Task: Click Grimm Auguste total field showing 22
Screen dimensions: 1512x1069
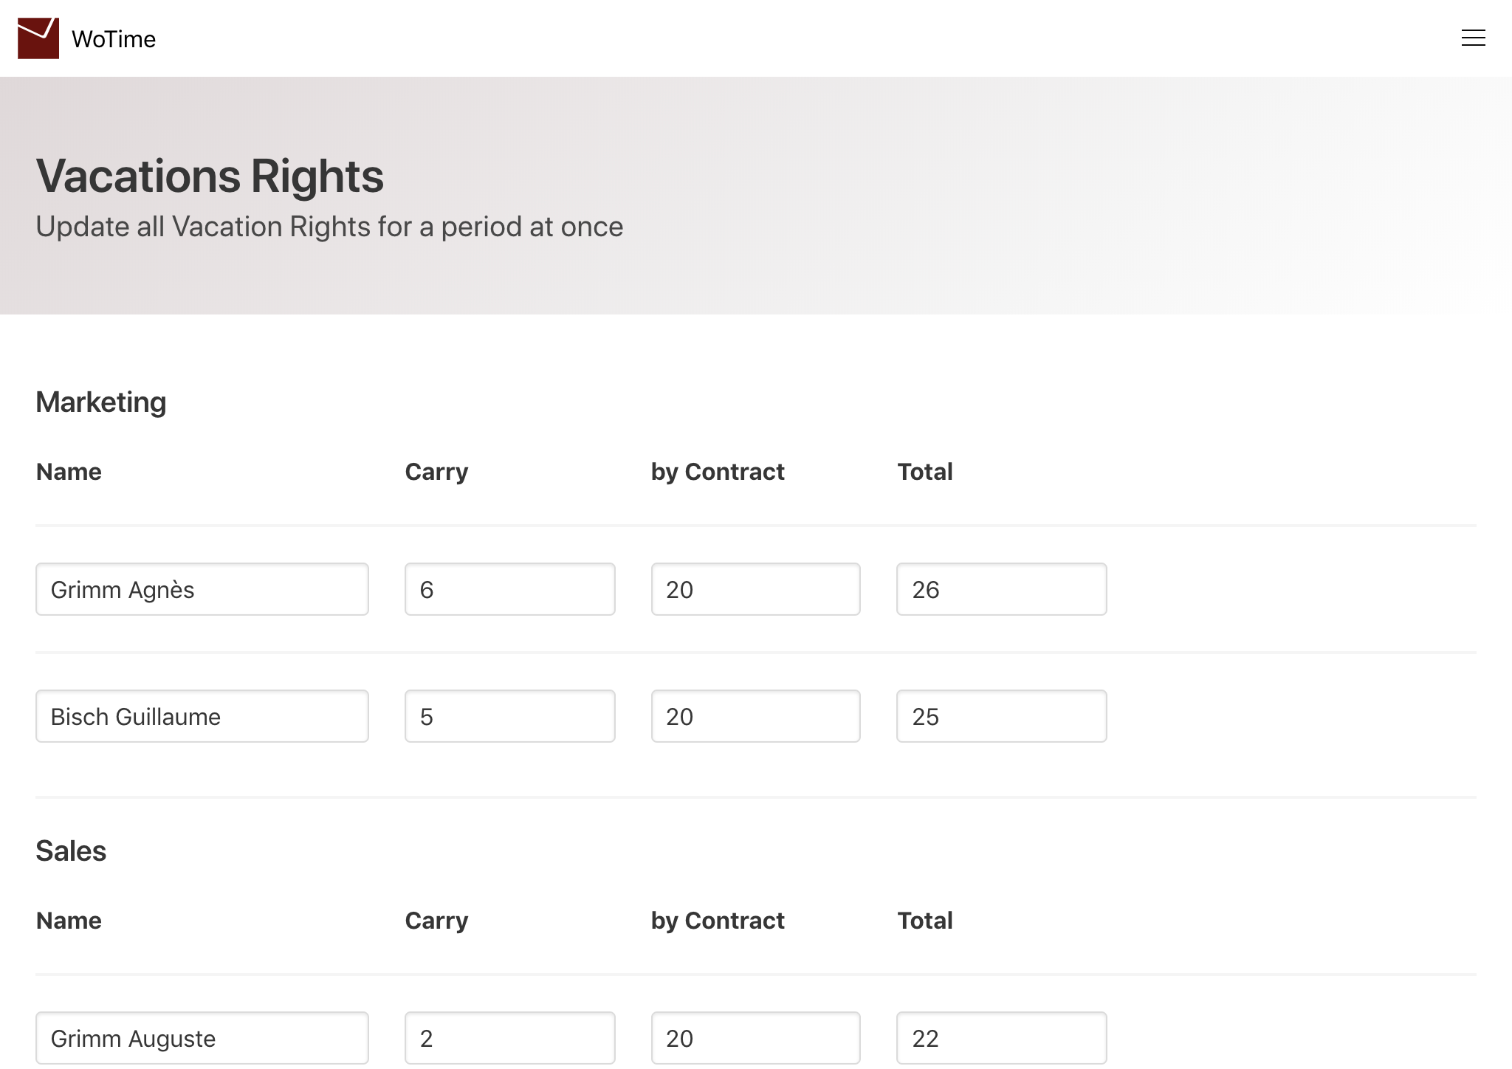Action: tap(1001, 1038)
